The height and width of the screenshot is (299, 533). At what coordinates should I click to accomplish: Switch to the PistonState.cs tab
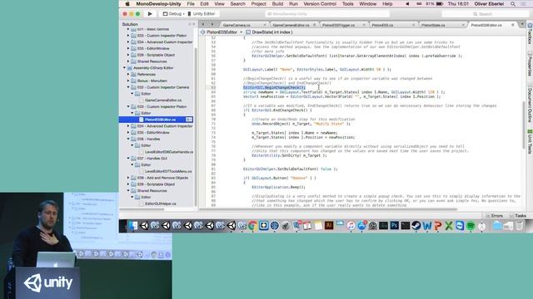pyautogui.click(x=433, y=25)
